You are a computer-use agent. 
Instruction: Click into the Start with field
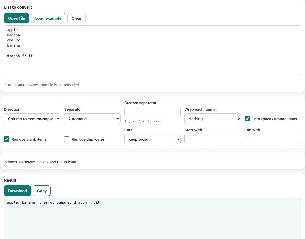pos(213,139)
